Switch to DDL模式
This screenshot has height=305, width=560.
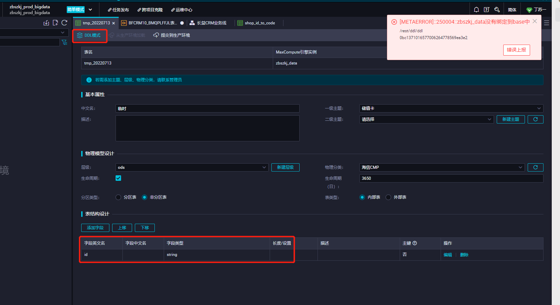89,35
